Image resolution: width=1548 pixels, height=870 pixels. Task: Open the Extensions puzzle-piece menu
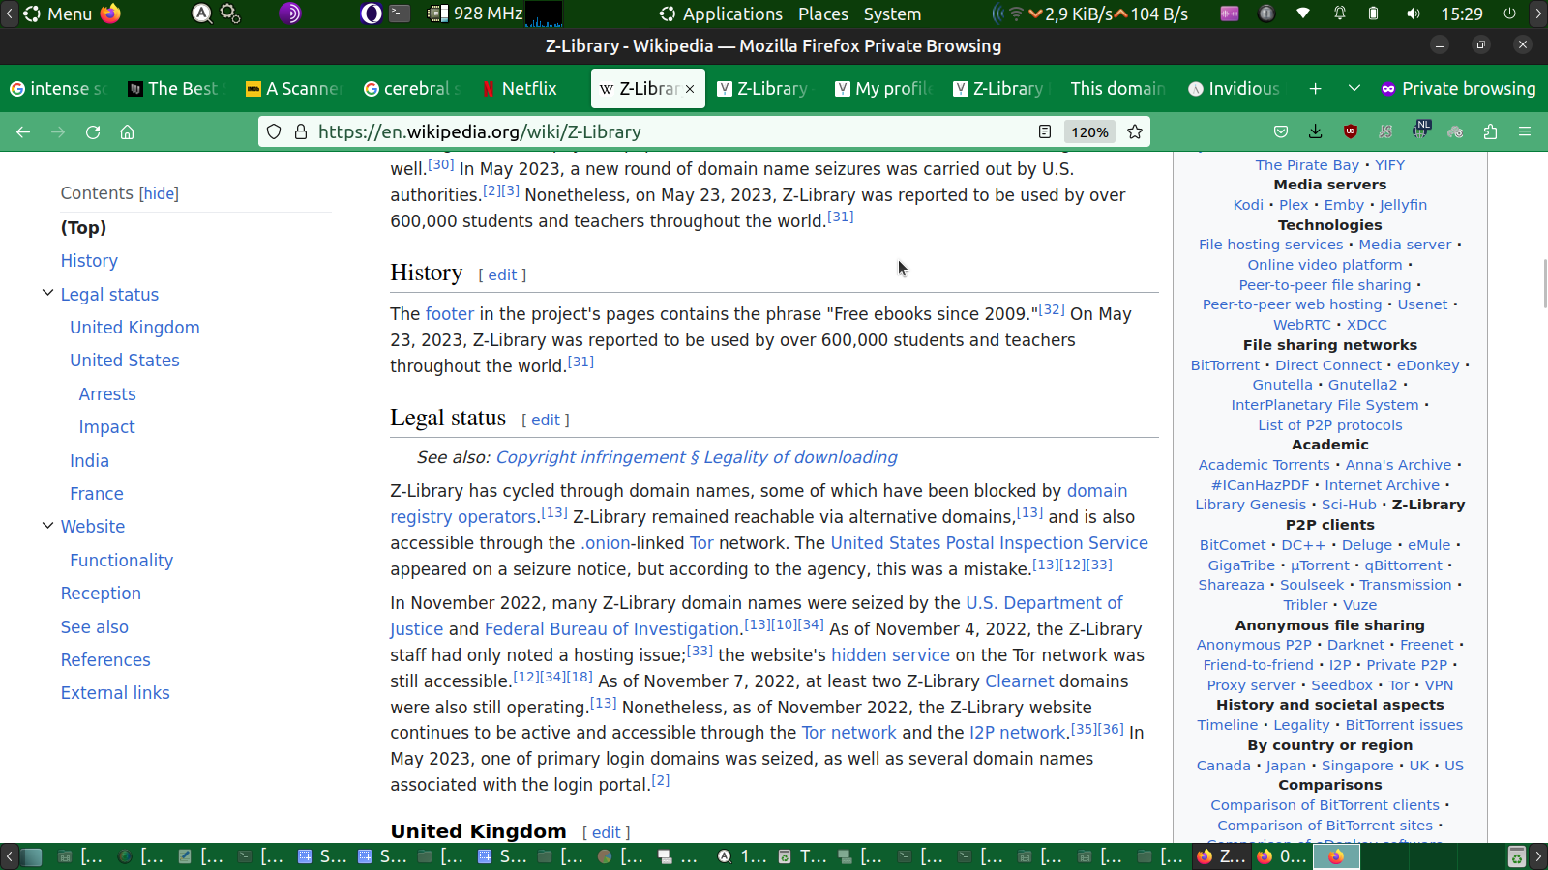[x=1490, y=132]
